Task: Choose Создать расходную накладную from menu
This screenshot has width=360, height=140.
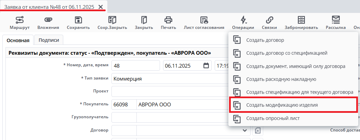Action: [x=281, y=79]
